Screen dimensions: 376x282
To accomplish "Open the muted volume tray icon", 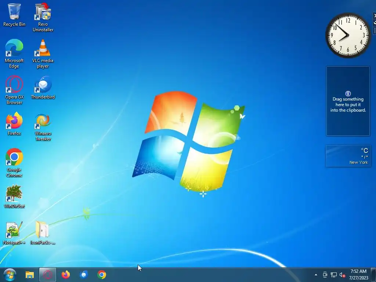I will tap(342, 275).
